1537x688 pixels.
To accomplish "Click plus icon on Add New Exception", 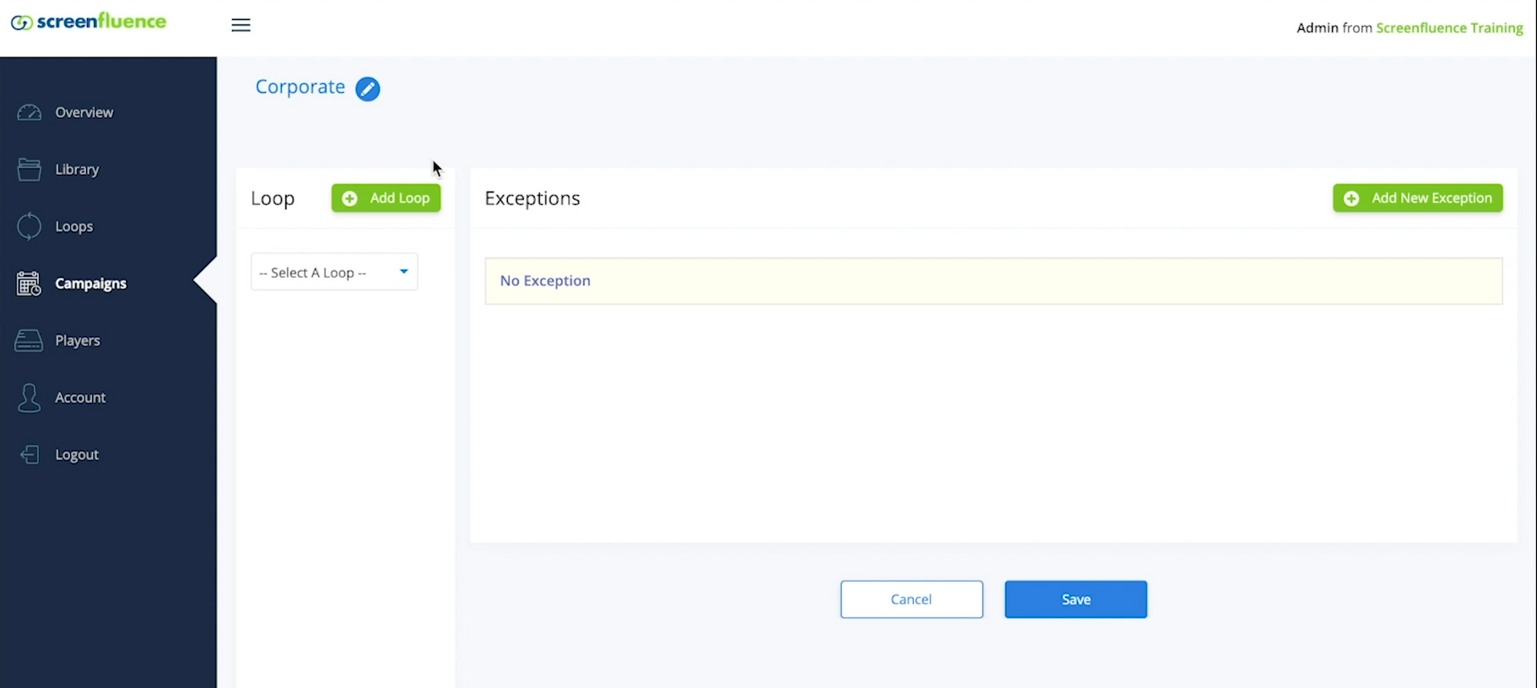I will [x=1351, y=198].
